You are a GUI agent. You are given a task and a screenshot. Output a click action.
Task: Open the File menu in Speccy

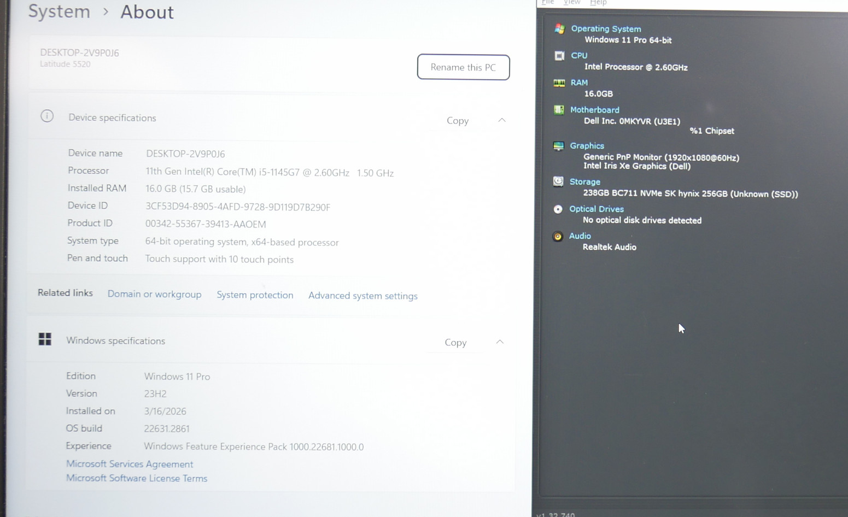[548, 2]
